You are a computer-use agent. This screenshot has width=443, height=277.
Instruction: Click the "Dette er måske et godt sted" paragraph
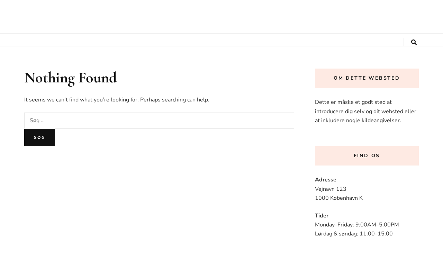click(x=365, y=111)
